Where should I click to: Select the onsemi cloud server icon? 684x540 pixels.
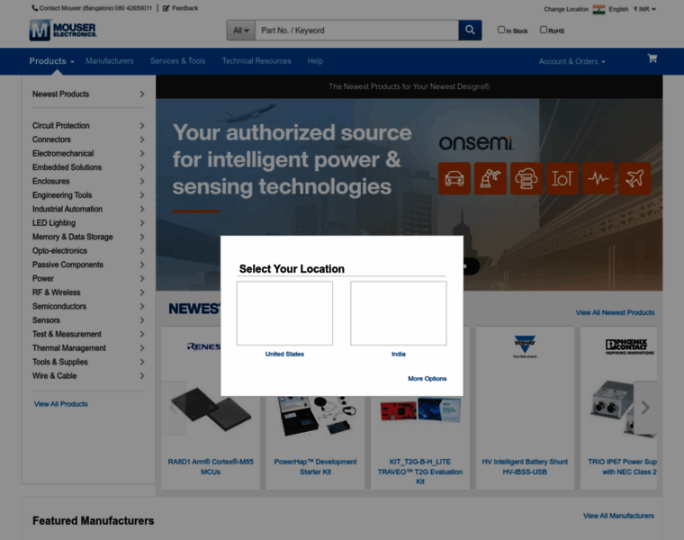coord(526,178)
